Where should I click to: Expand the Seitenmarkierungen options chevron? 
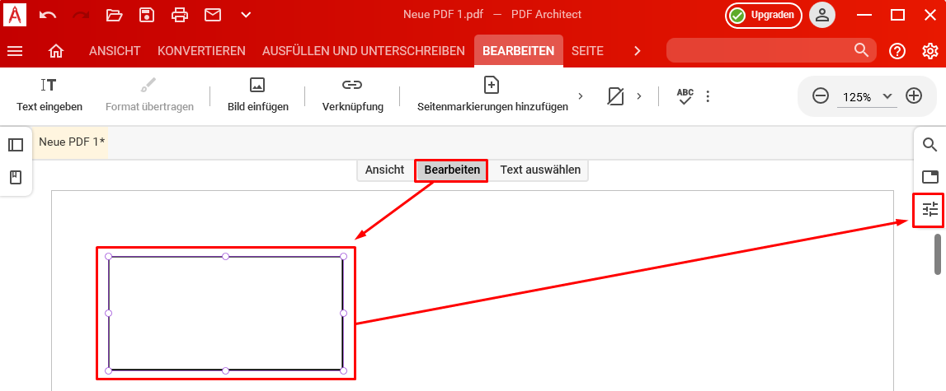point(581,95)
